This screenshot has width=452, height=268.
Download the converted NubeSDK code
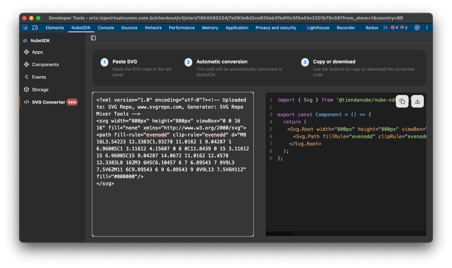pos(417,101)
